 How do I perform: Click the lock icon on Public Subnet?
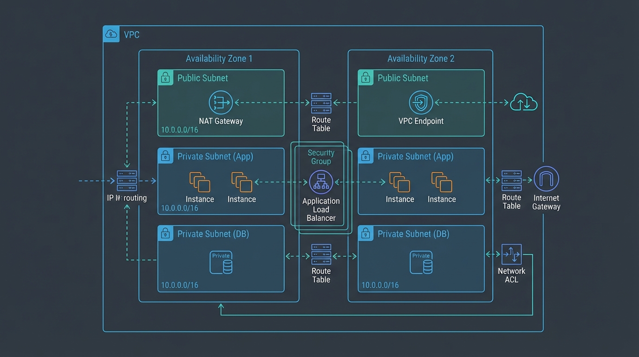coord(166,77)
